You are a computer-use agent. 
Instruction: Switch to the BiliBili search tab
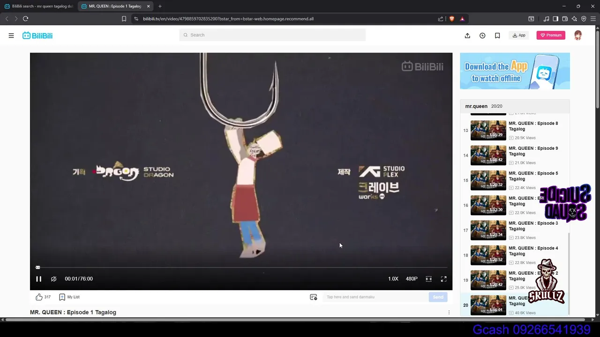tap(39, 6)
